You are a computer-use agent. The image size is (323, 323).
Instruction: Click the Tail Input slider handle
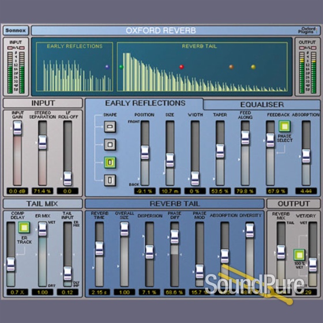click(x=67, y=273)
